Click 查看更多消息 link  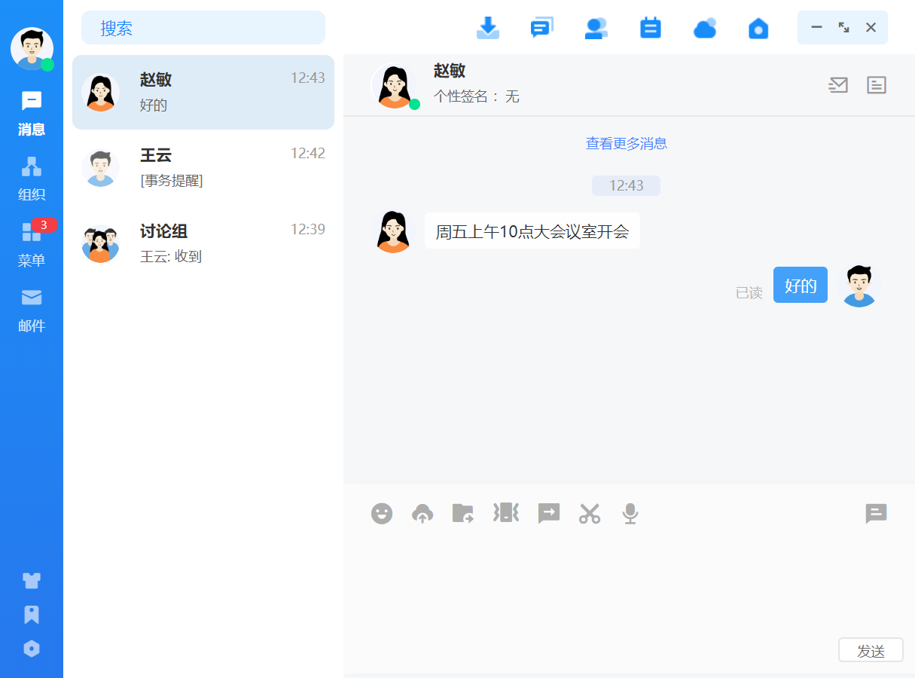626,143
